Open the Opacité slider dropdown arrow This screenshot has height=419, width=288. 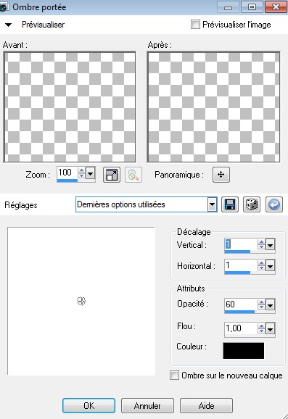(270, 305)
